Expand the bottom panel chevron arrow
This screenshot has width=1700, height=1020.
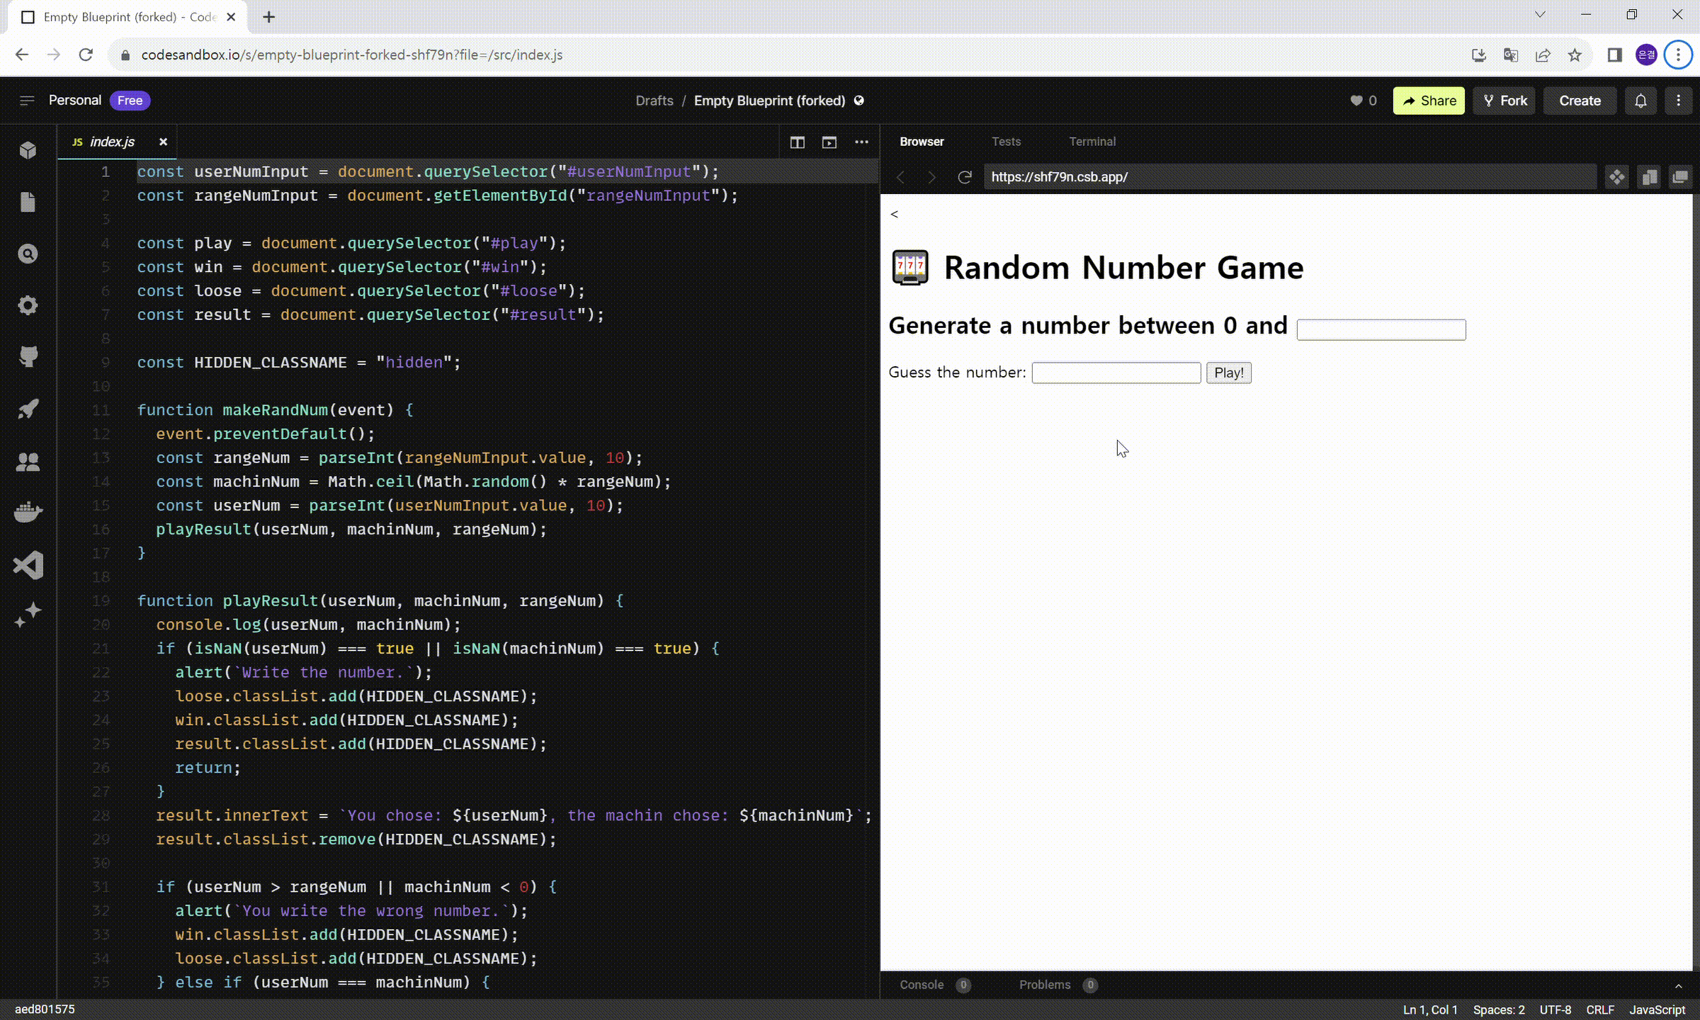click(x=1678, y=985)
